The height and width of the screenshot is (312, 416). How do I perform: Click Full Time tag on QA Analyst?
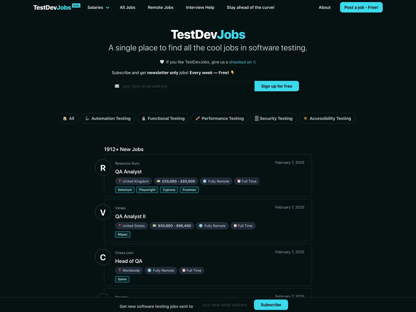[x=247, y=181]
